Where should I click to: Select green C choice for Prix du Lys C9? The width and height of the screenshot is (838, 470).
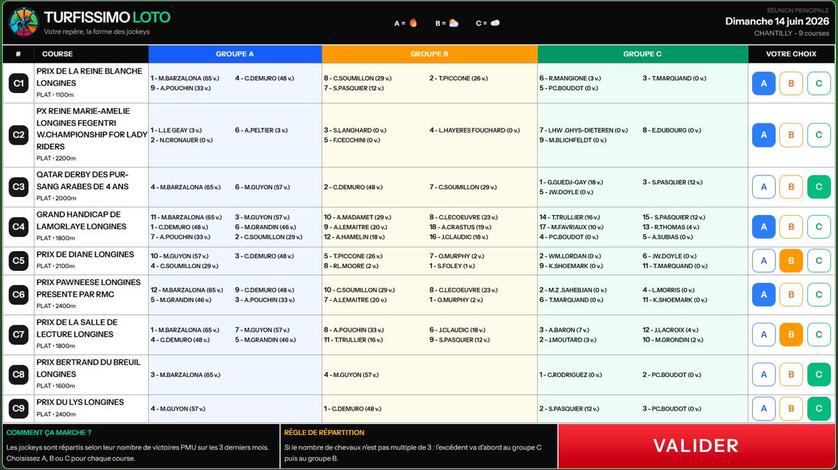point(818,409)
